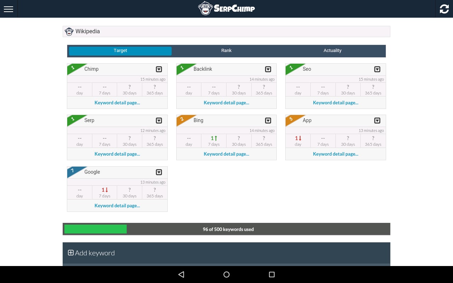
Task: Click the green rank ribbon on Chimp
Action: 74,68
